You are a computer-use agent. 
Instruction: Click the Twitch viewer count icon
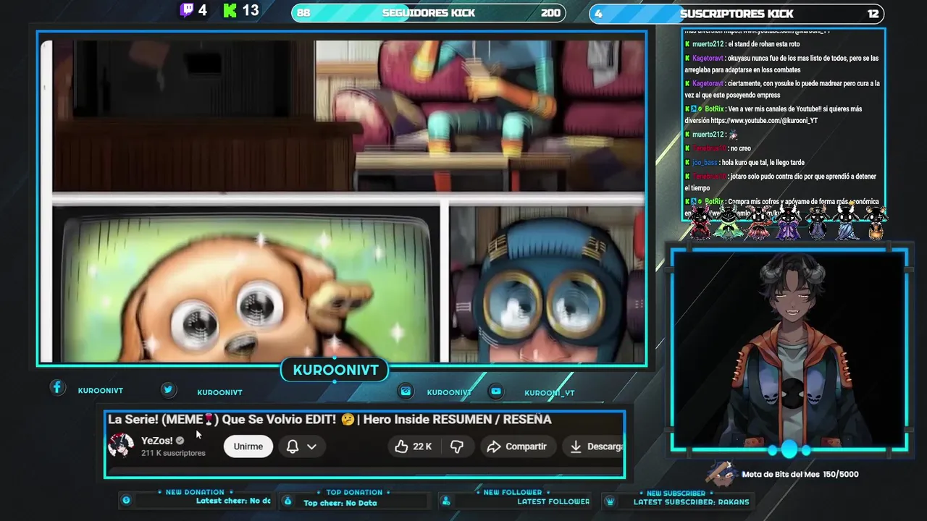(x=187, y=10)
